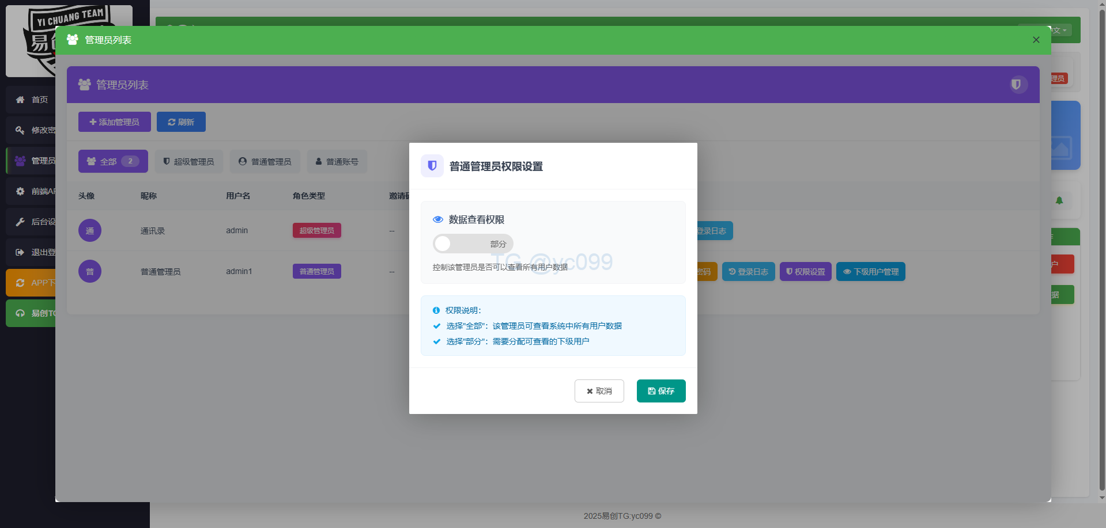
Task: Click the avatar icon of admin1 row
Action: click(x=90, y=272)
